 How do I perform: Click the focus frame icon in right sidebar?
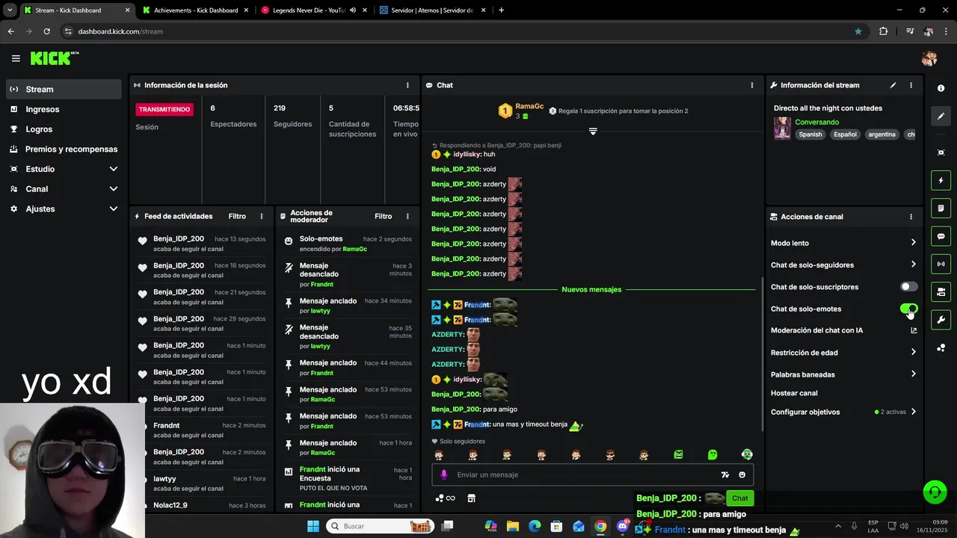(941, 152)
